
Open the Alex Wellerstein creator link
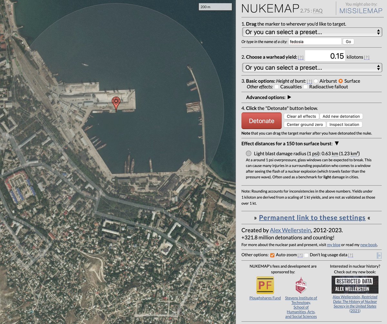click(x=291, y=230)
